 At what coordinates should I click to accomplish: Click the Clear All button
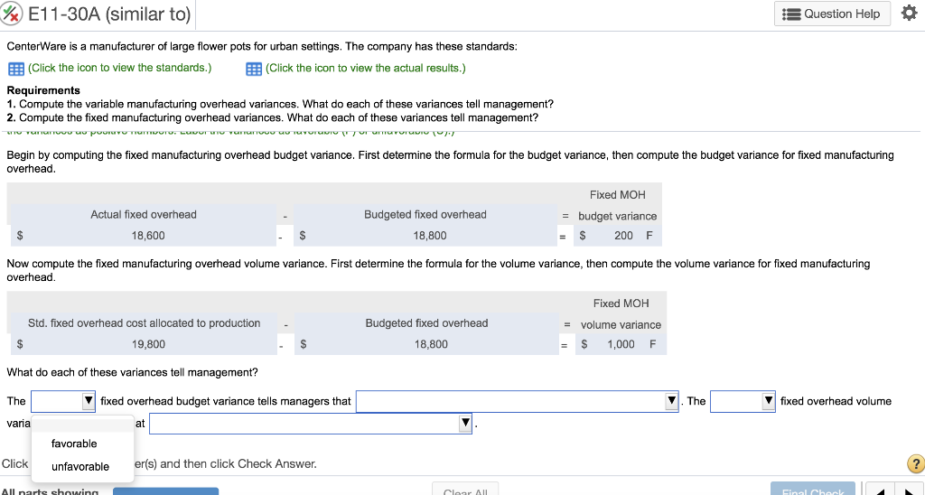[x=465, y=490]
